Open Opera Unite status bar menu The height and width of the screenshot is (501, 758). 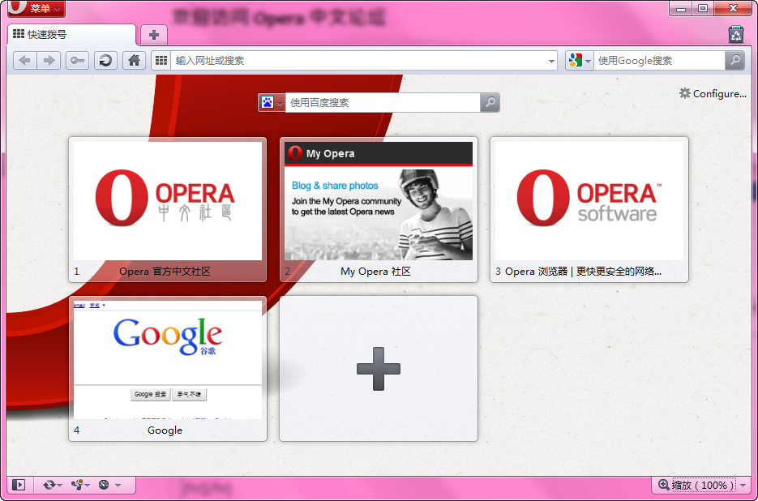tap(79, 485)
